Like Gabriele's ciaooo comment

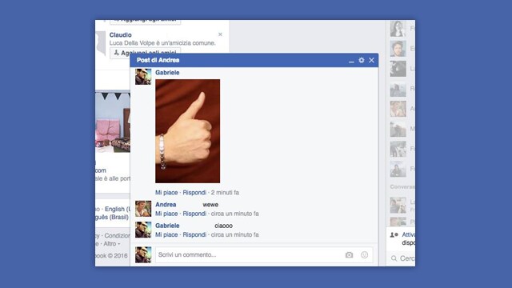(166, 234)
